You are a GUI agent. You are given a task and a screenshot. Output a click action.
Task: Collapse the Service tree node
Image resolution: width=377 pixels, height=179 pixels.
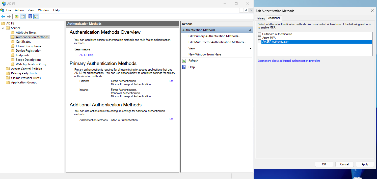pyautogui.click(x=3, y=28)
